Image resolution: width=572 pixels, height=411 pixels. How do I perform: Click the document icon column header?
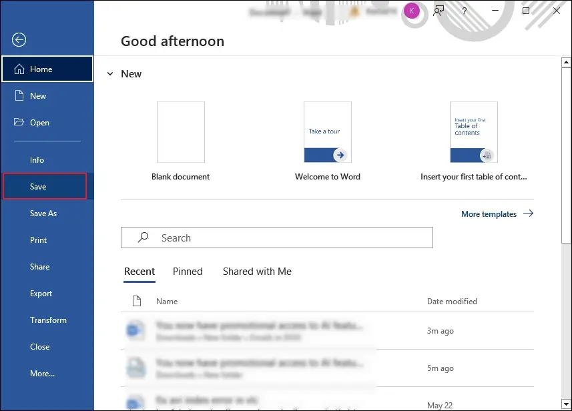point(137,301)
